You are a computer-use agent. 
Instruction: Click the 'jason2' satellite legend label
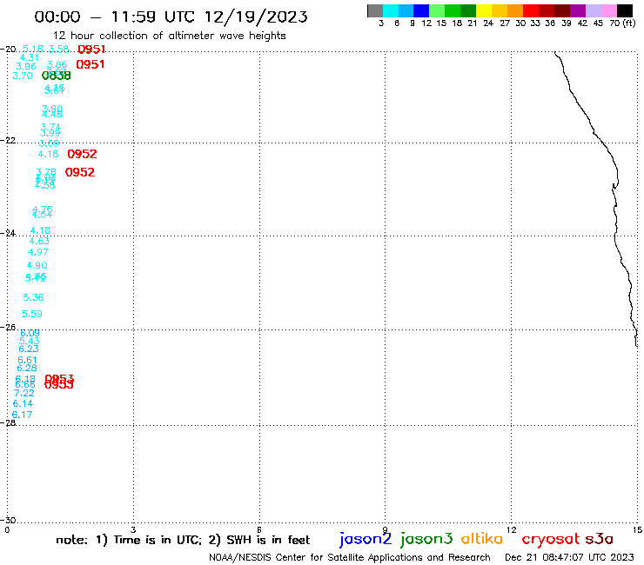pos(366,540)
